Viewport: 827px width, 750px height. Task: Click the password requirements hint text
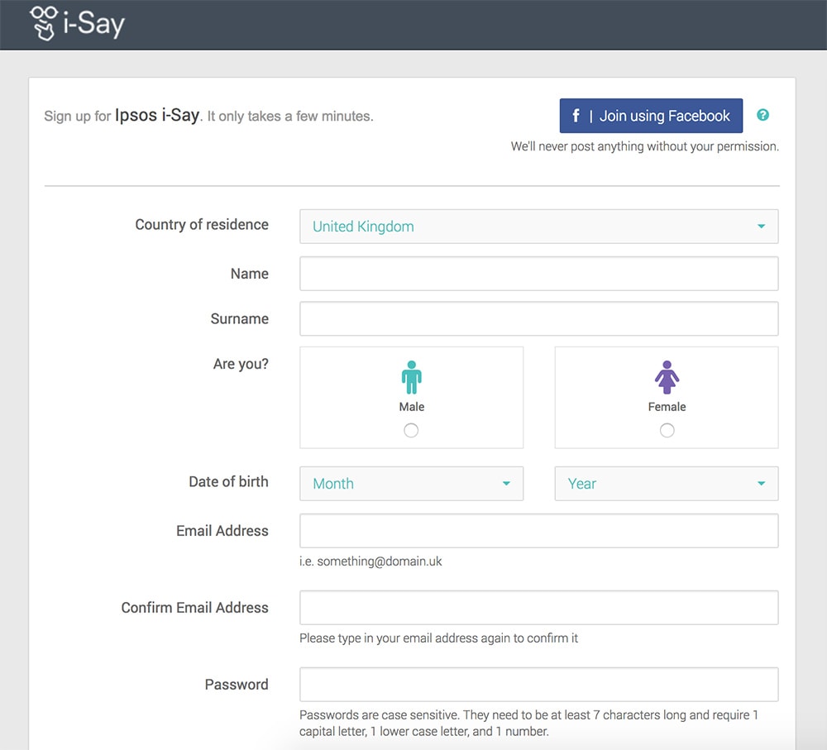coord(529,723)
